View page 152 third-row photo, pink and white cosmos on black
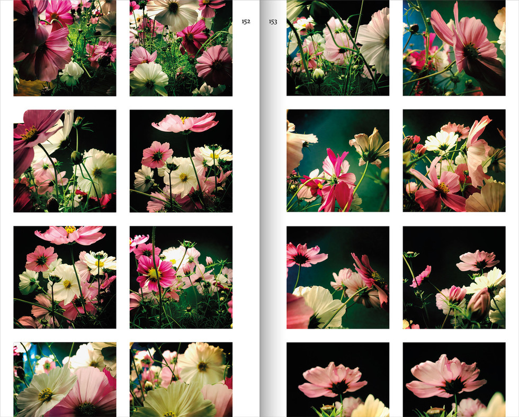 click(x=65, y=277)
